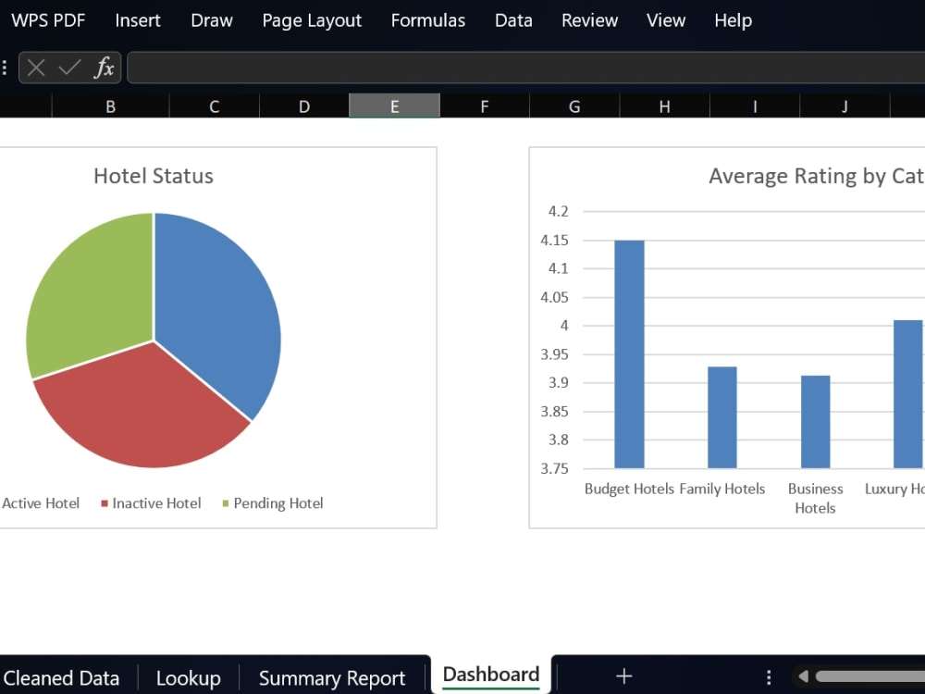925x694 pixels.
Task: Open the Draw ribbon tab
Action: click(212, 20)
